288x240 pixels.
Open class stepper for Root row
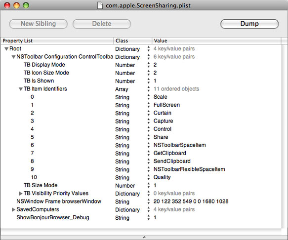point(148,49)
